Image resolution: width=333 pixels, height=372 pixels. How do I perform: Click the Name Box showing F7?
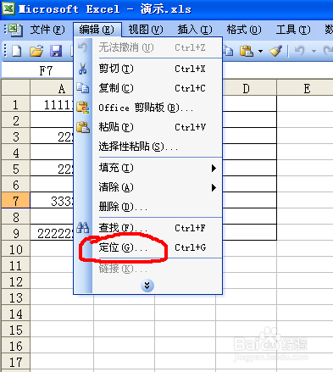[x=38, y=70]
